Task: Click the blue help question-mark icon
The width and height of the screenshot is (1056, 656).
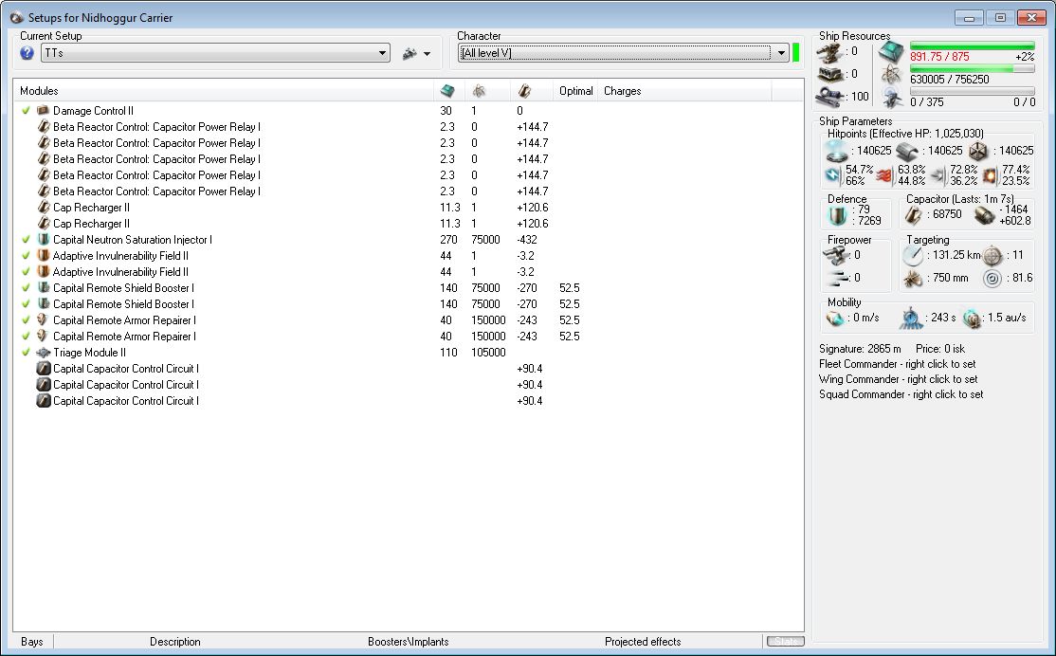Action: (27, 53)
